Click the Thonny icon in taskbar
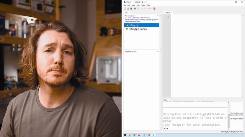 (x=154, y=135)
